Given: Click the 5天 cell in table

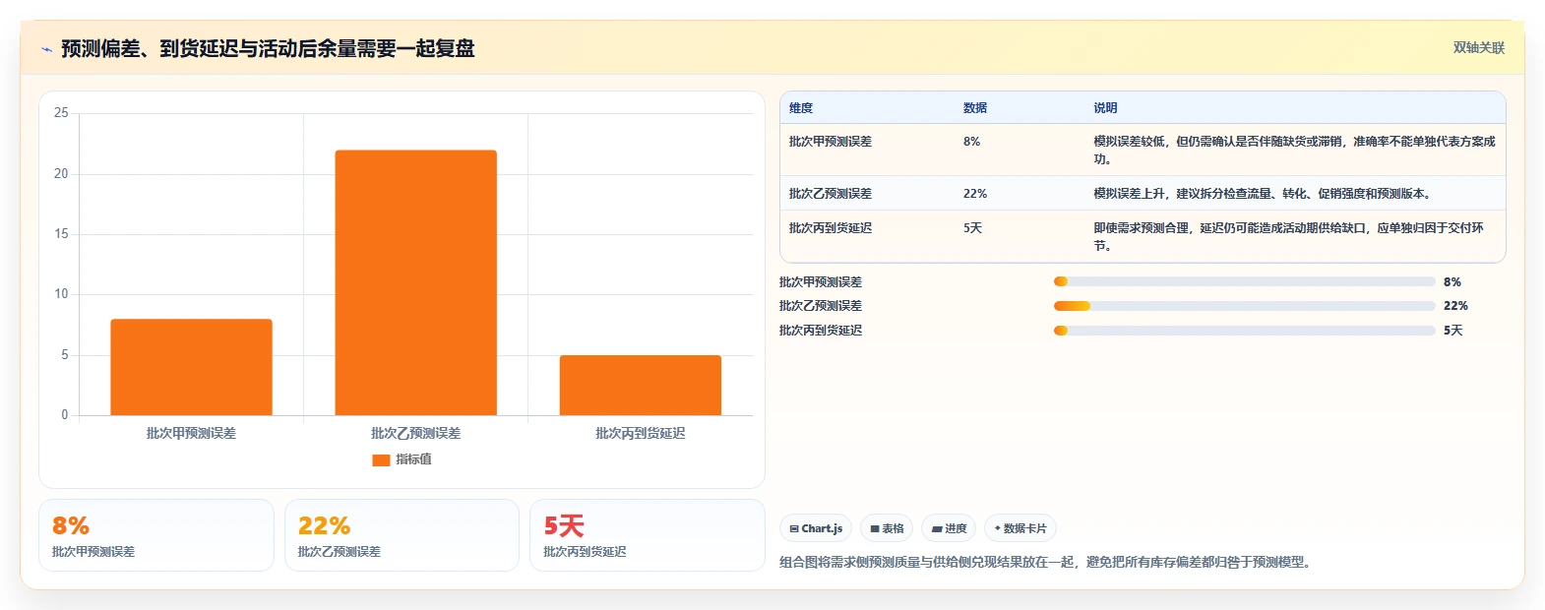Looking at the screenshot, I should pos(973,228).
